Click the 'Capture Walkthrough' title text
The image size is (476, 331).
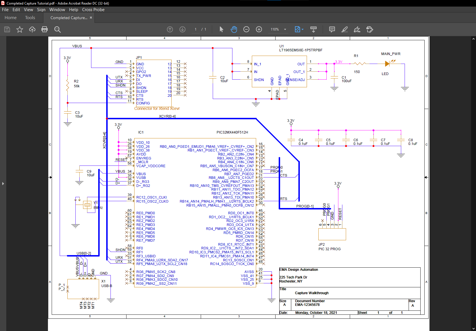[312, 293]
